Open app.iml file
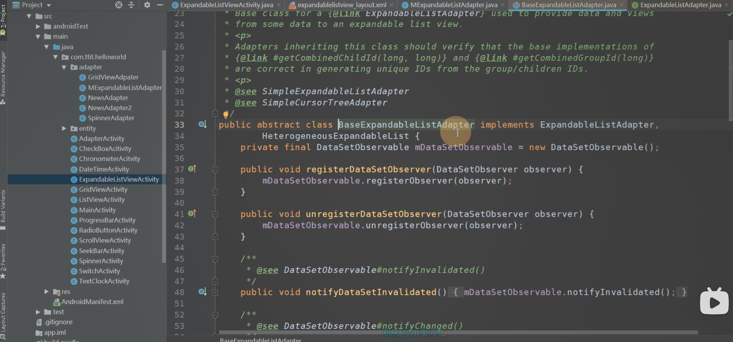The width and height of the screenshot is (733, 342). click(x=51, y=332)
